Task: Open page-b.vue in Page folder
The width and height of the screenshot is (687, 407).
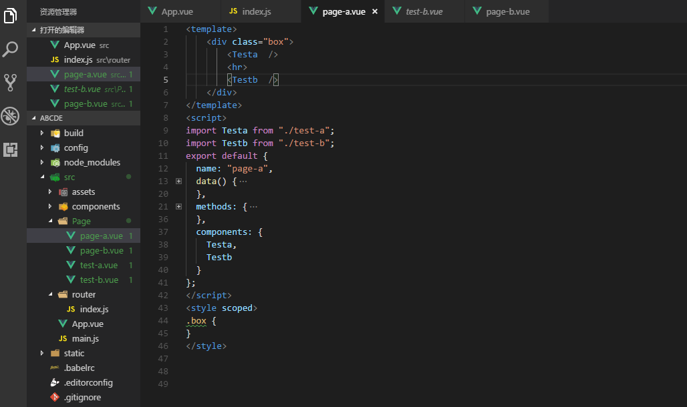Action: (84, 250)
